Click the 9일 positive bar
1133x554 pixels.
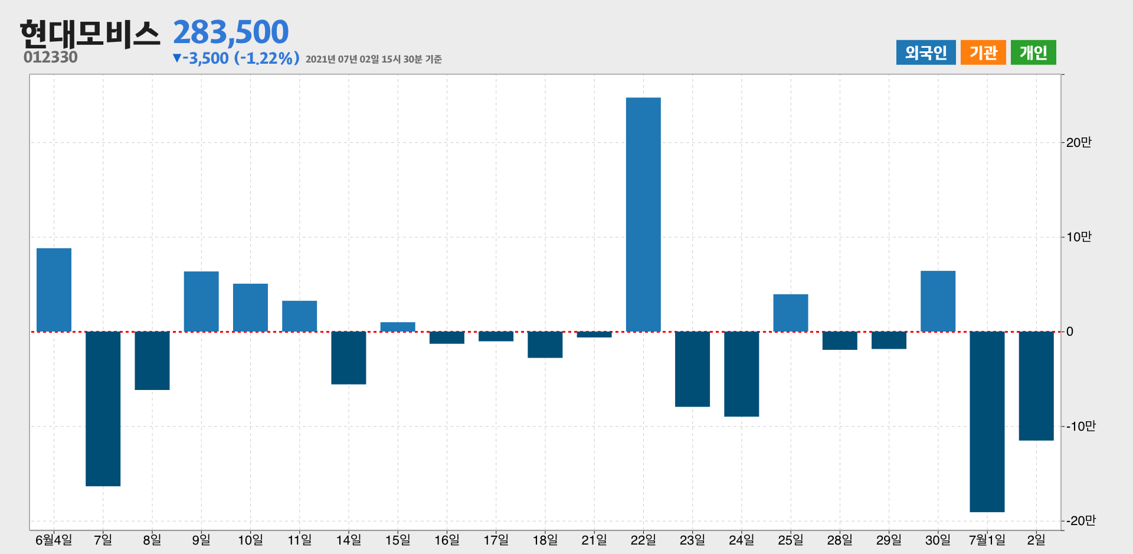[201, 301]
